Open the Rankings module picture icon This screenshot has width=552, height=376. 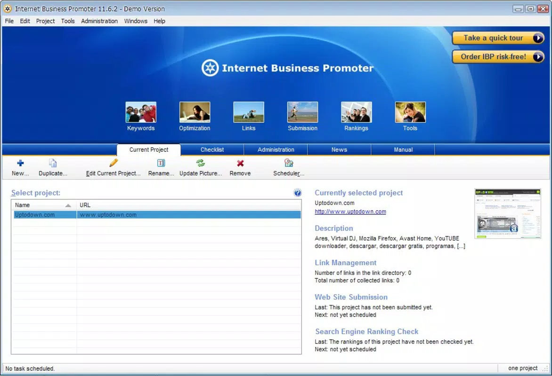356,112
